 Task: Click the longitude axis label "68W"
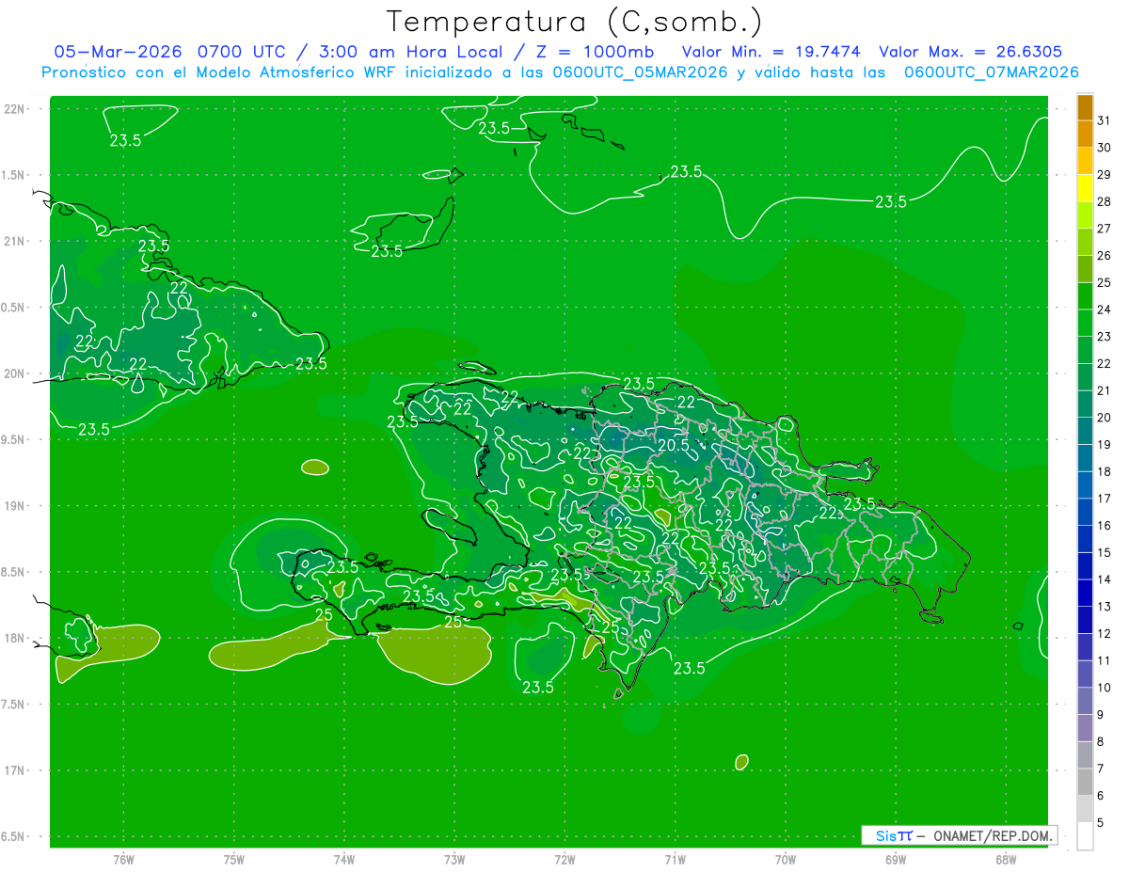click(1006, 860)
